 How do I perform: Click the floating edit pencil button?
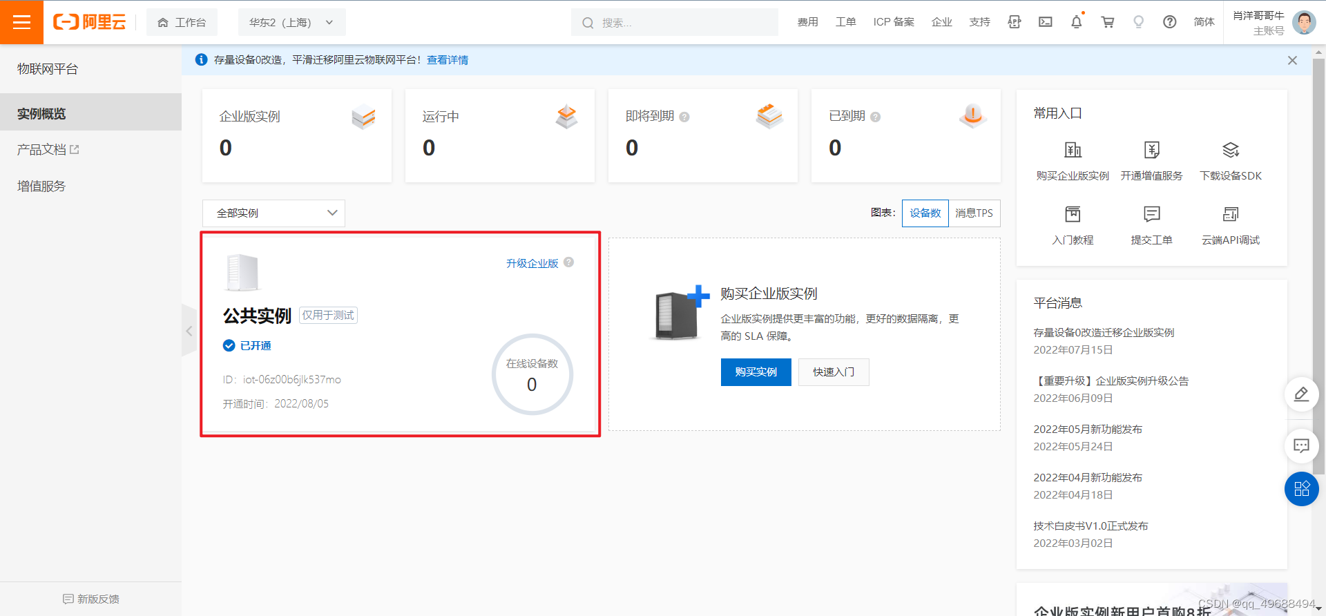(x=1301, y=394)
